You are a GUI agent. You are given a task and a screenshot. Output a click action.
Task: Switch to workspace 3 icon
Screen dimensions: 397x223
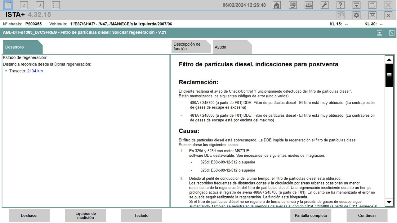(x=40, y=5)
